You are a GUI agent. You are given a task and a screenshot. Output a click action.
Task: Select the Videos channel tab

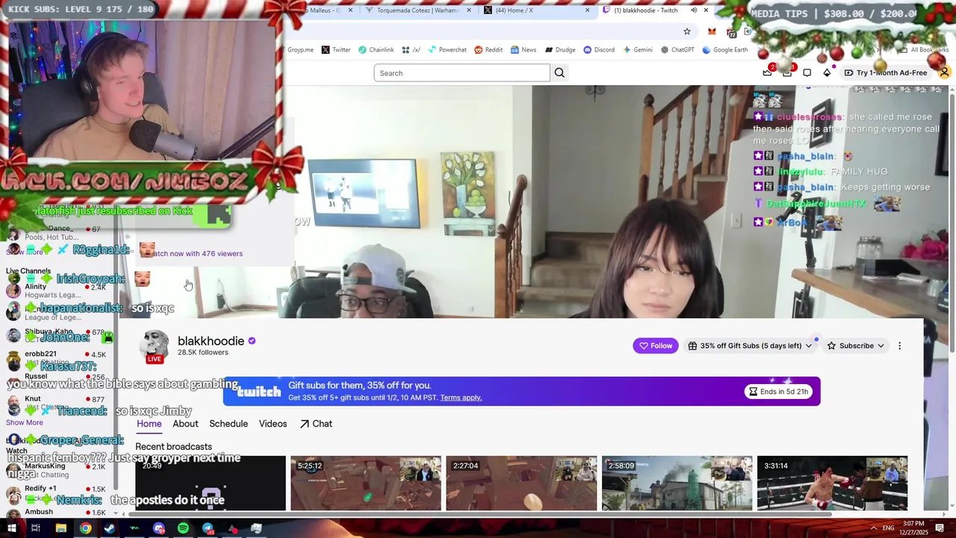[x=273, y=424]
